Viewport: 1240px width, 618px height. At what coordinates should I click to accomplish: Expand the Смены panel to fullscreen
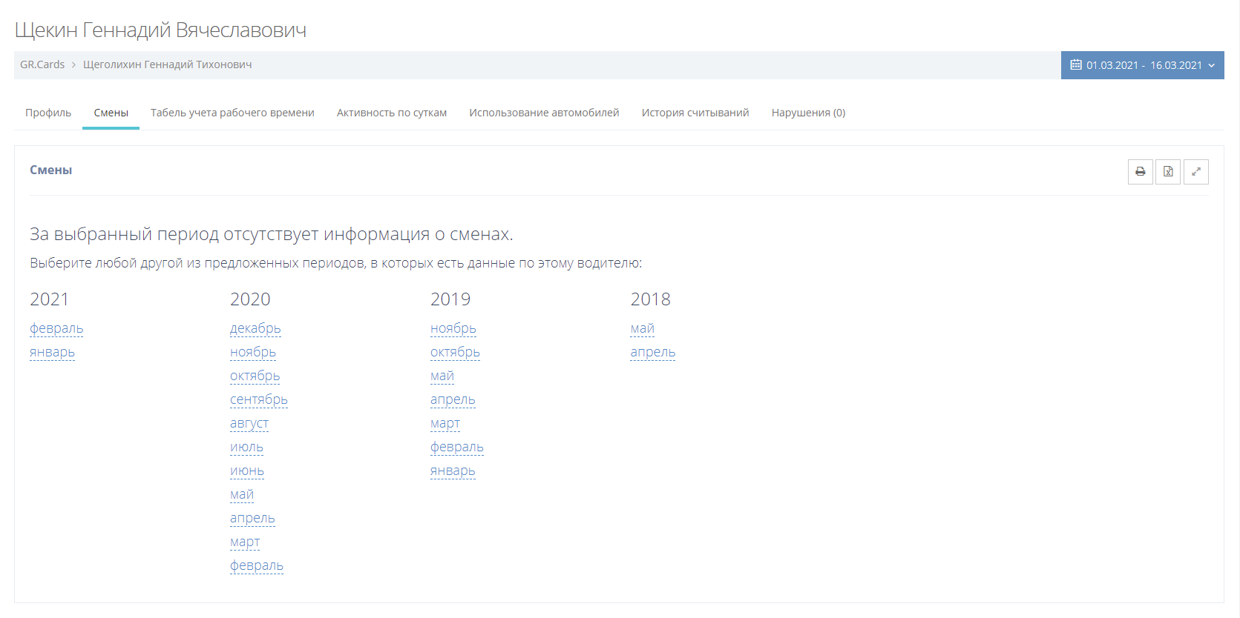tap(1196, 172)
